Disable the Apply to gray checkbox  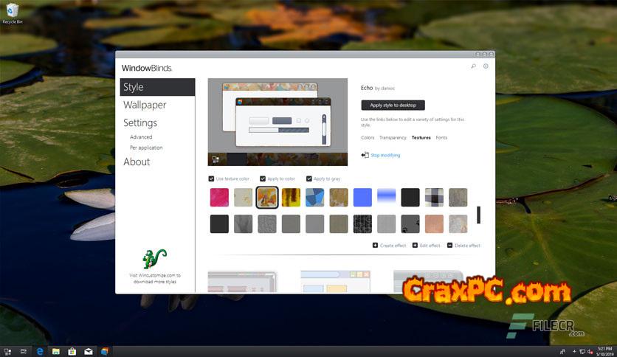click(x=309, y=178)
